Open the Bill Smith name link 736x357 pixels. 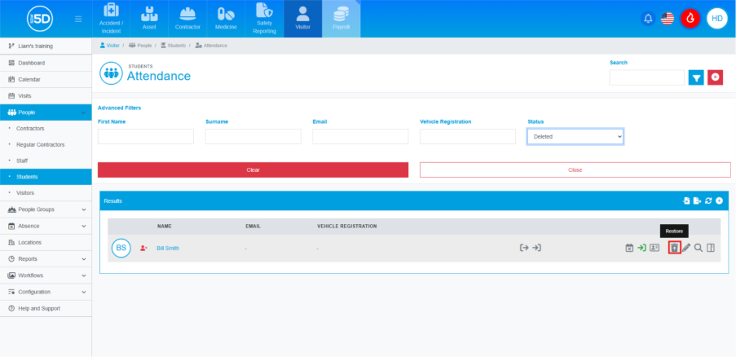click(x=168, y=248)
